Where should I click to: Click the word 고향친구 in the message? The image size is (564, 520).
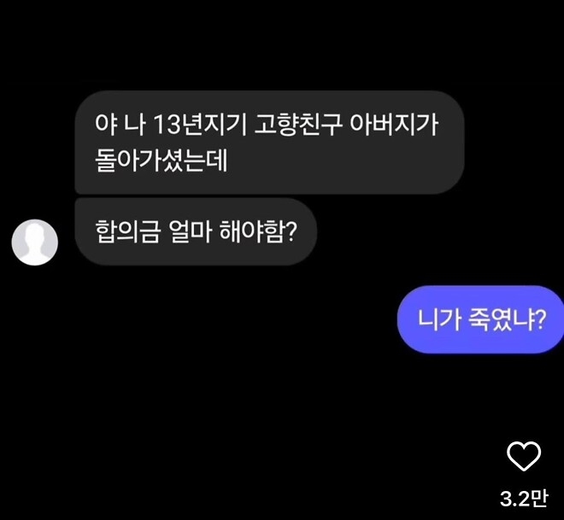(x=298, y=125)
